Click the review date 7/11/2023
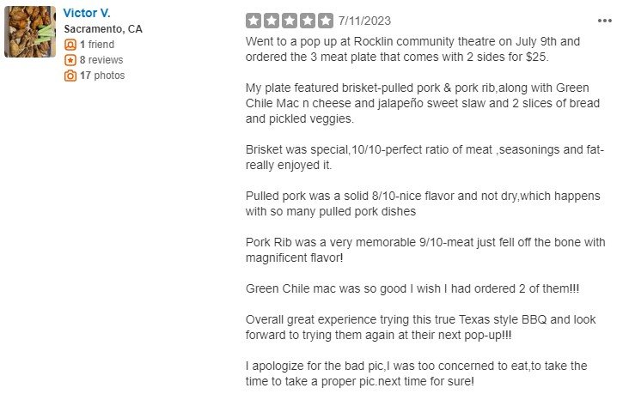623x400 pixels. click(x=365, y=21)
